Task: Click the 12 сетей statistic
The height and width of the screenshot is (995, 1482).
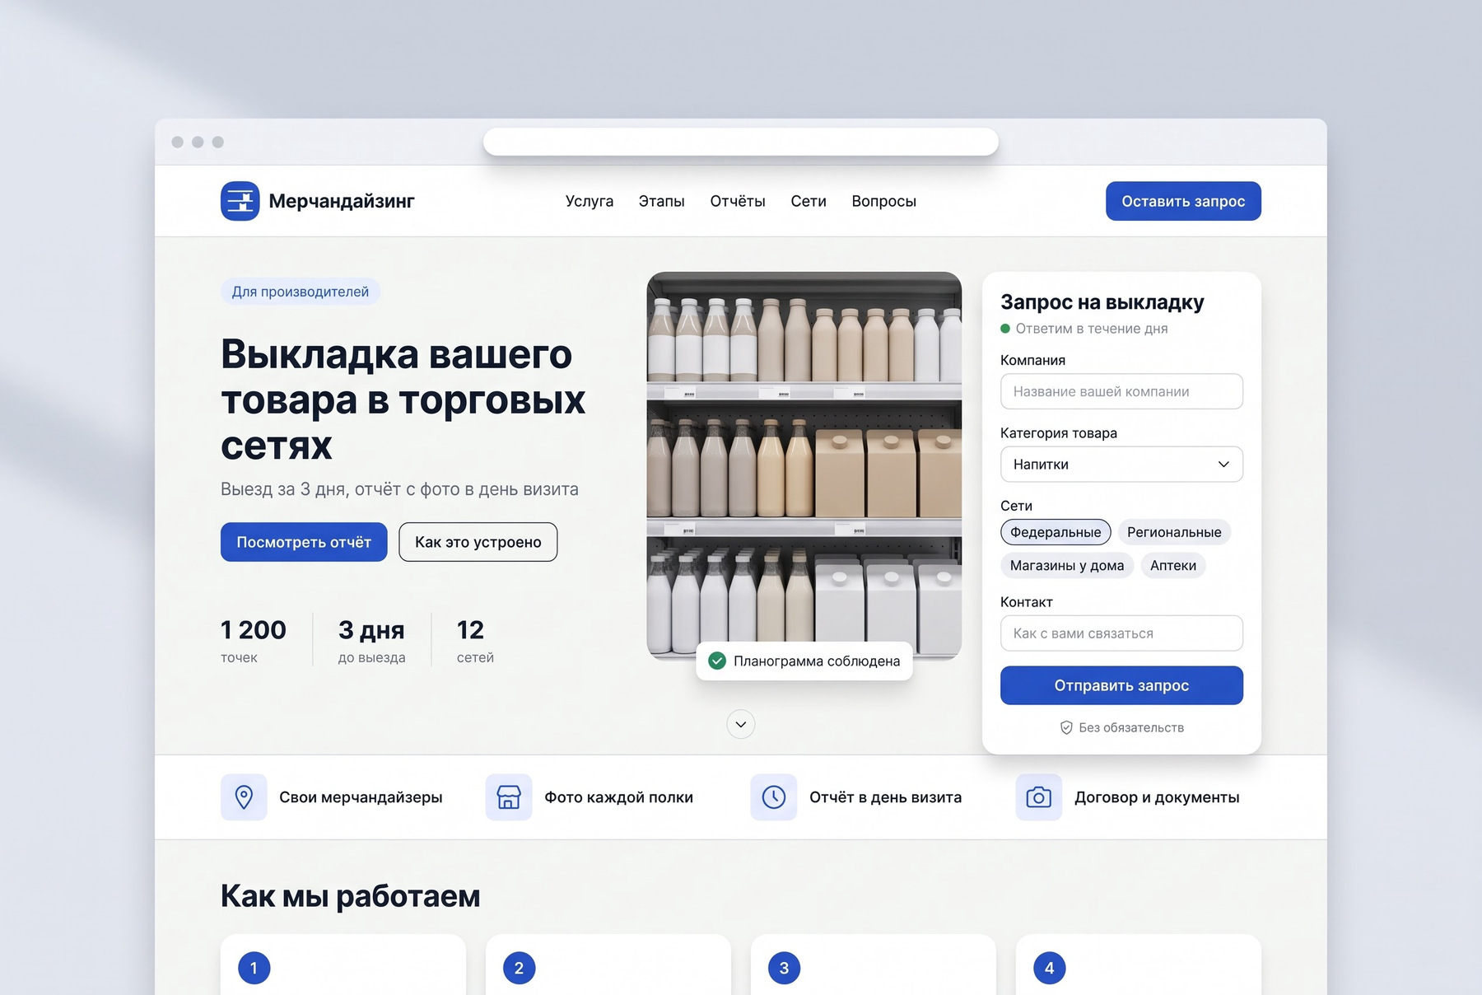Action: (x=475, y=640)
